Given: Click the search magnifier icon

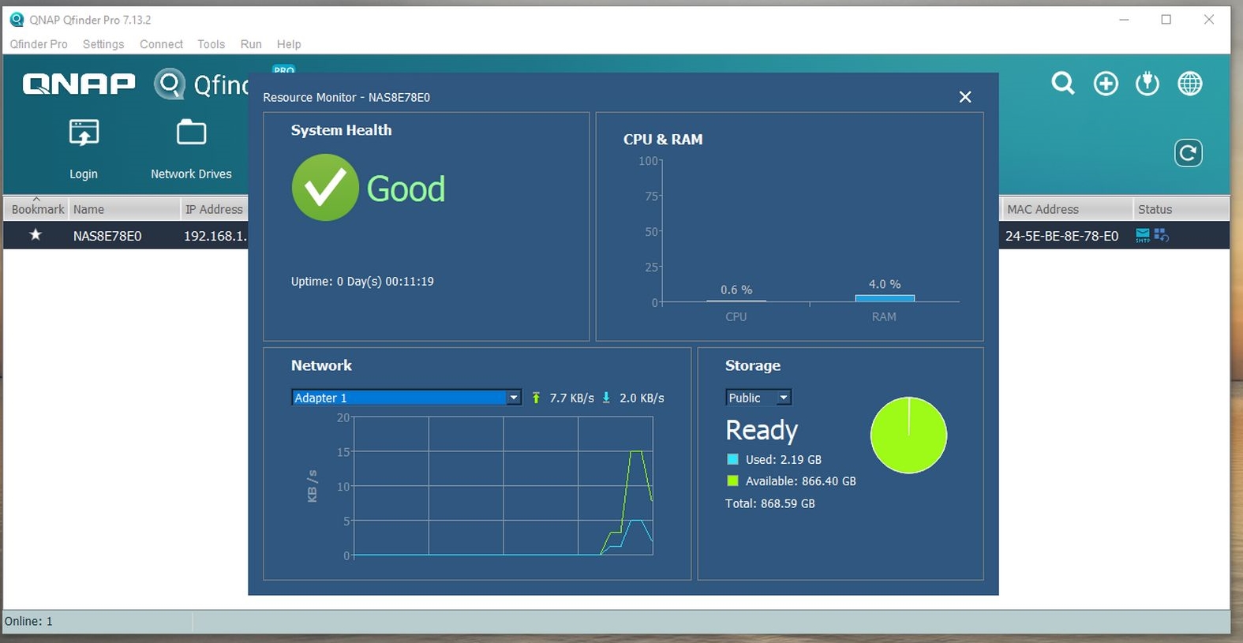Looking at the screenshot, I should click(1063, 84).
